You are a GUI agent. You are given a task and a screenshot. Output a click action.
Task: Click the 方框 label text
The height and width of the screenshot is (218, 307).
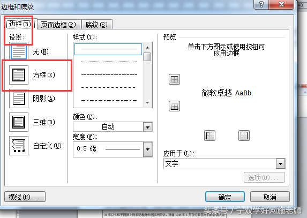coord(43,75)
